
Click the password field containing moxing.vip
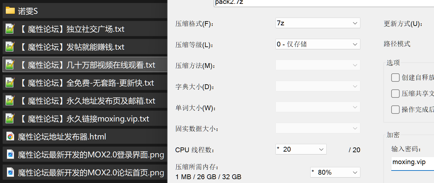pos(412,162)
